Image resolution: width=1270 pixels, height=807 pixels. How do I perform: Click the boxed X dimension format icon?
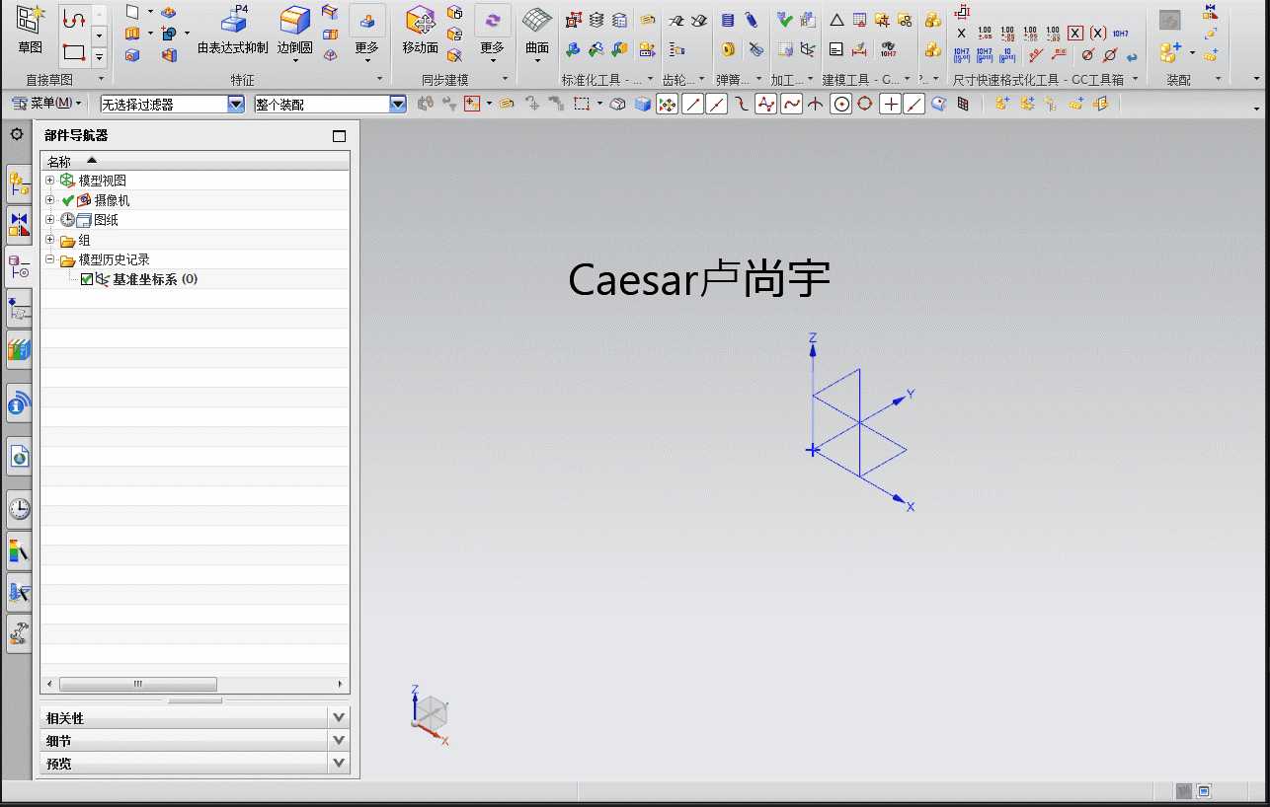click(1075, 34)
